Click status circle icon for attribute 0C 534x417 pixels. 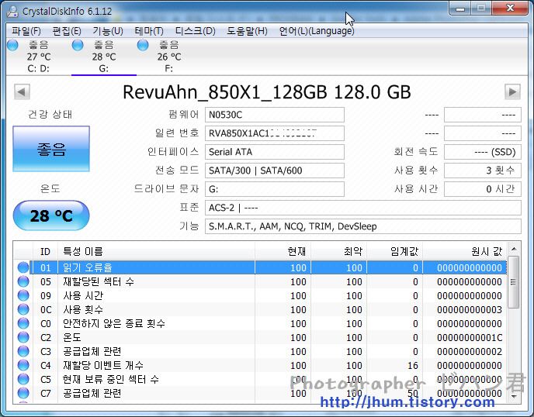pyautogui.click(x=23, y=309)
